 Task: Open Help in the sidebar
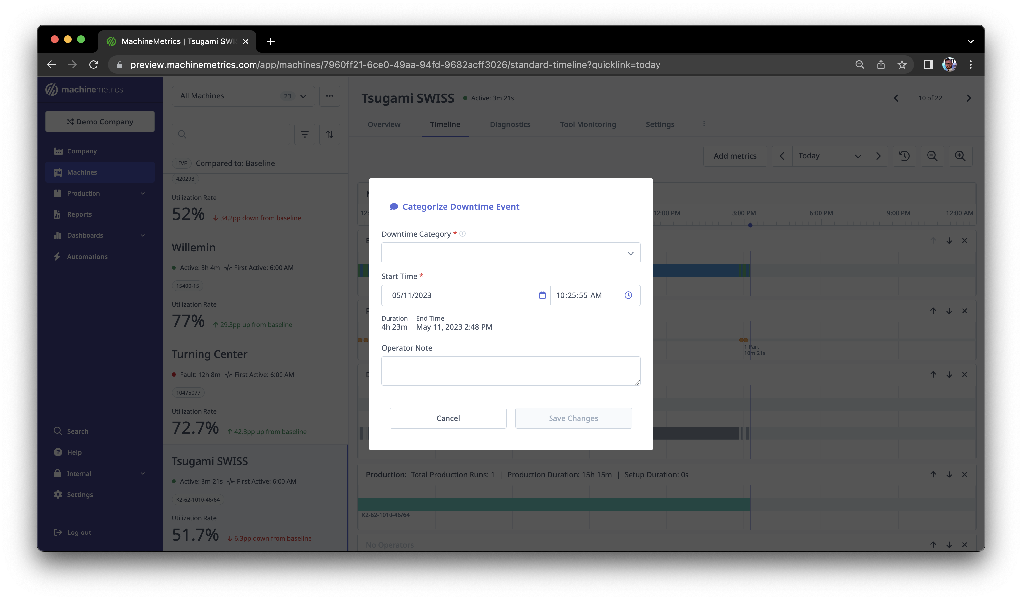(100, 452)
